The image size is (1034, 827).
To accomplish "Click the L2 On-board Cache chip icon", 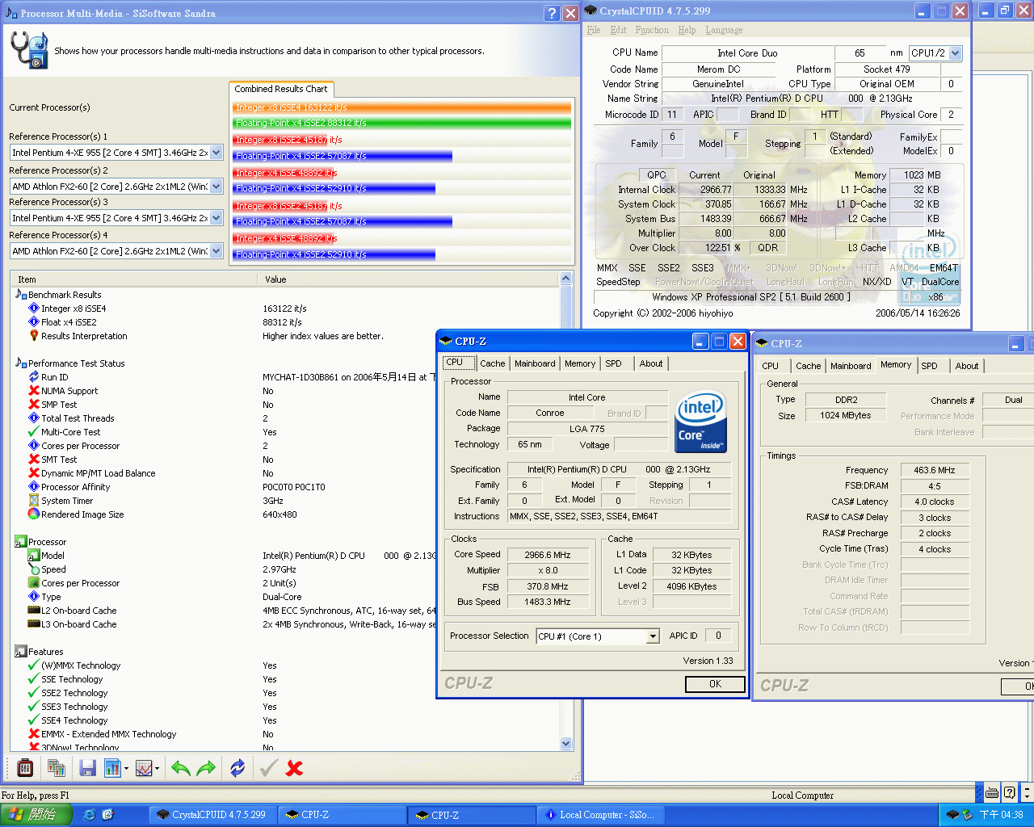I will tap(34, 611).
